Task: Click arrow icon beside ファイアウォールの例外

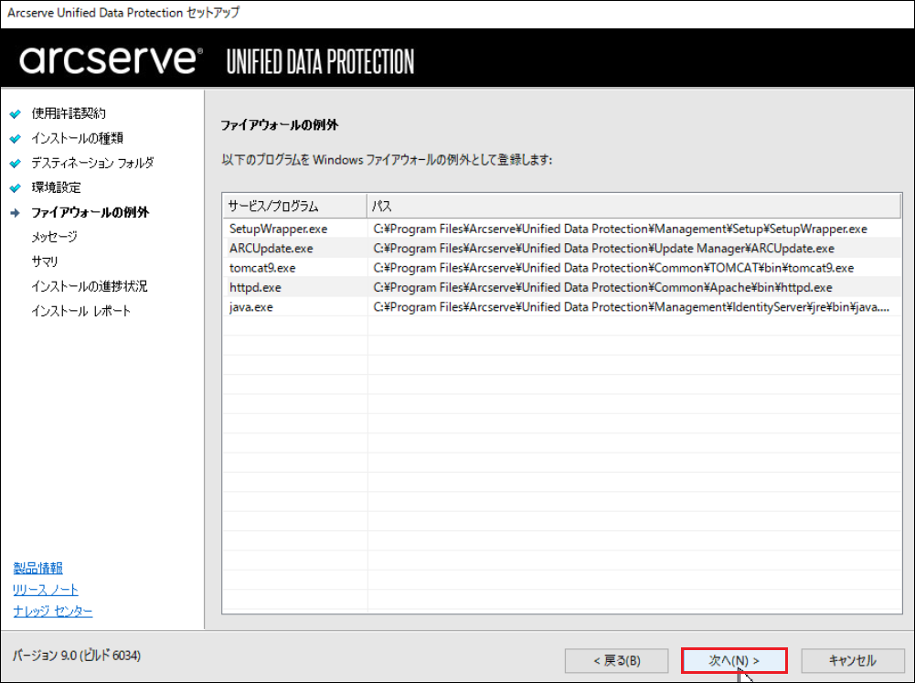Action: tap(16, 213)
